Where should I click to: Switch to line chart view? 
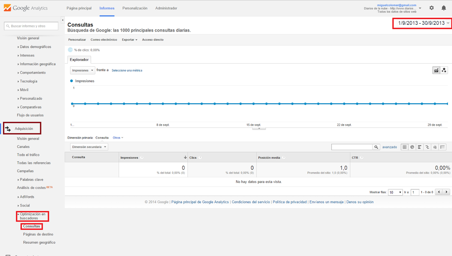click(436, 70)
